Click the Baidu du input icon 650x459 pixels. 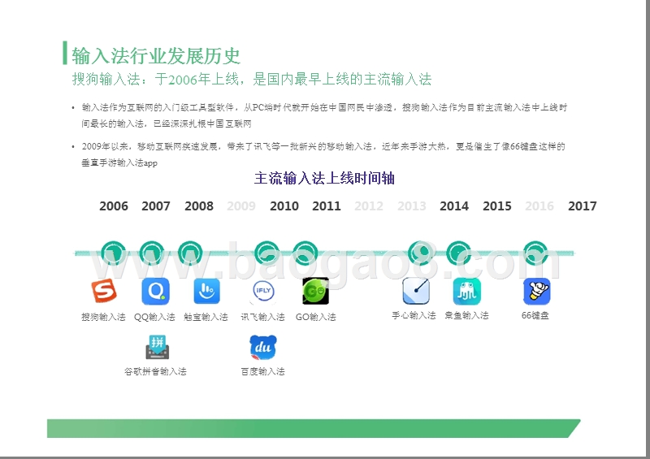tap(262, 347)
